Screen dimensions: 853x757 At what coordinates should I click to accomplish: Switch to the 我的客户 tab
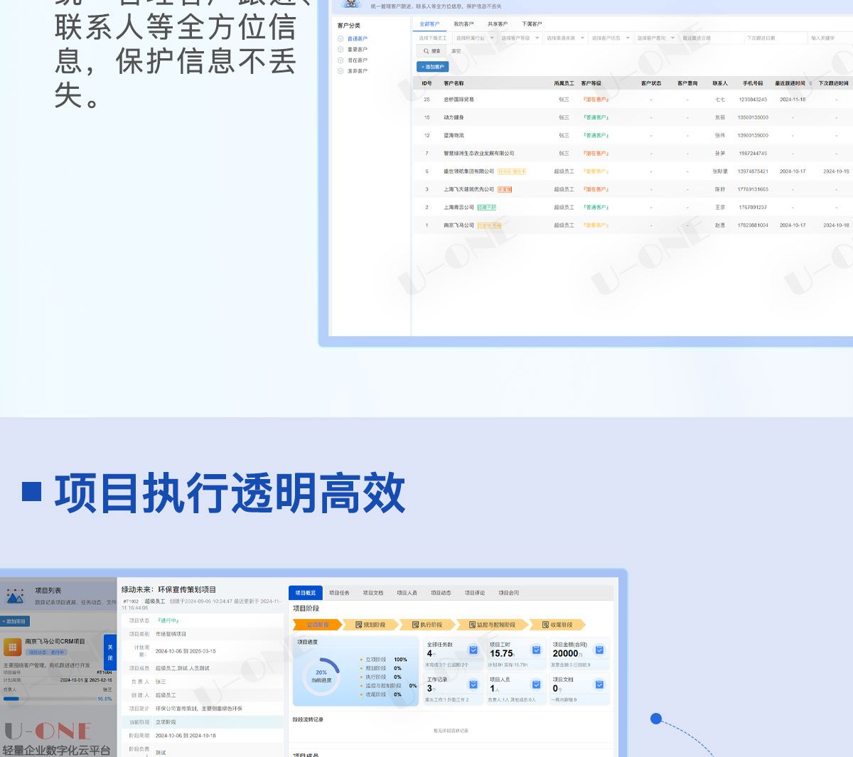pyautogui.click(x=463, y=24)
